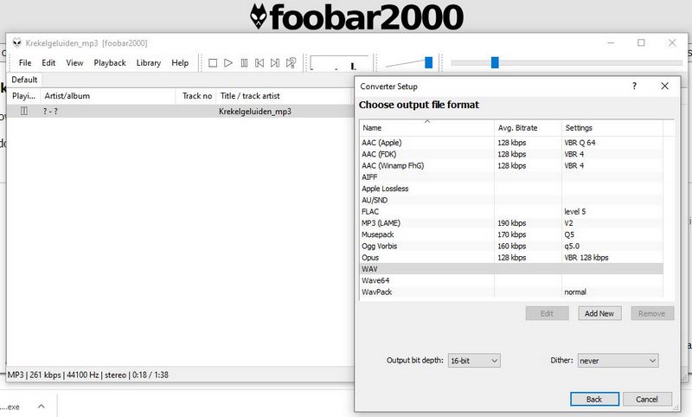
Task: Select the Default playlist tab
Action: (24, 80)
